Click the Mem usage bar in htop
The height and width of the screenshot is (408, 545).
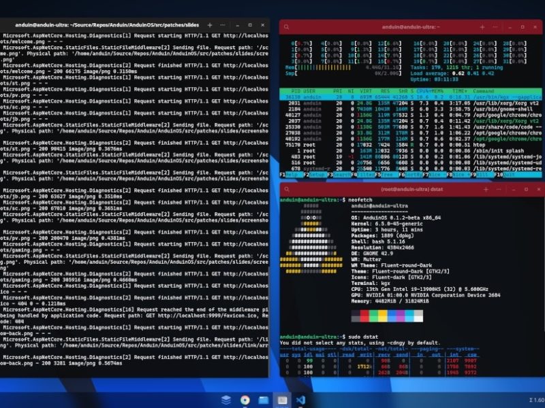[343, 67]
